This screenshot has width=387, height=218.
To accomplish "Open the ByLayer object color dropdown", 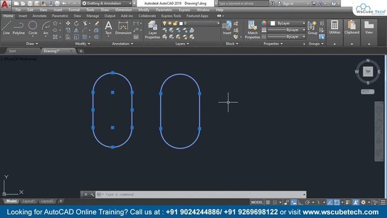I will pyautogui.click(x=287, y=23).
